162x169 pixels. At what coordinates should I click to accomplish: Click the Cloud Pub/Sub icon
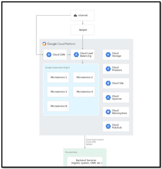point(108,126)
